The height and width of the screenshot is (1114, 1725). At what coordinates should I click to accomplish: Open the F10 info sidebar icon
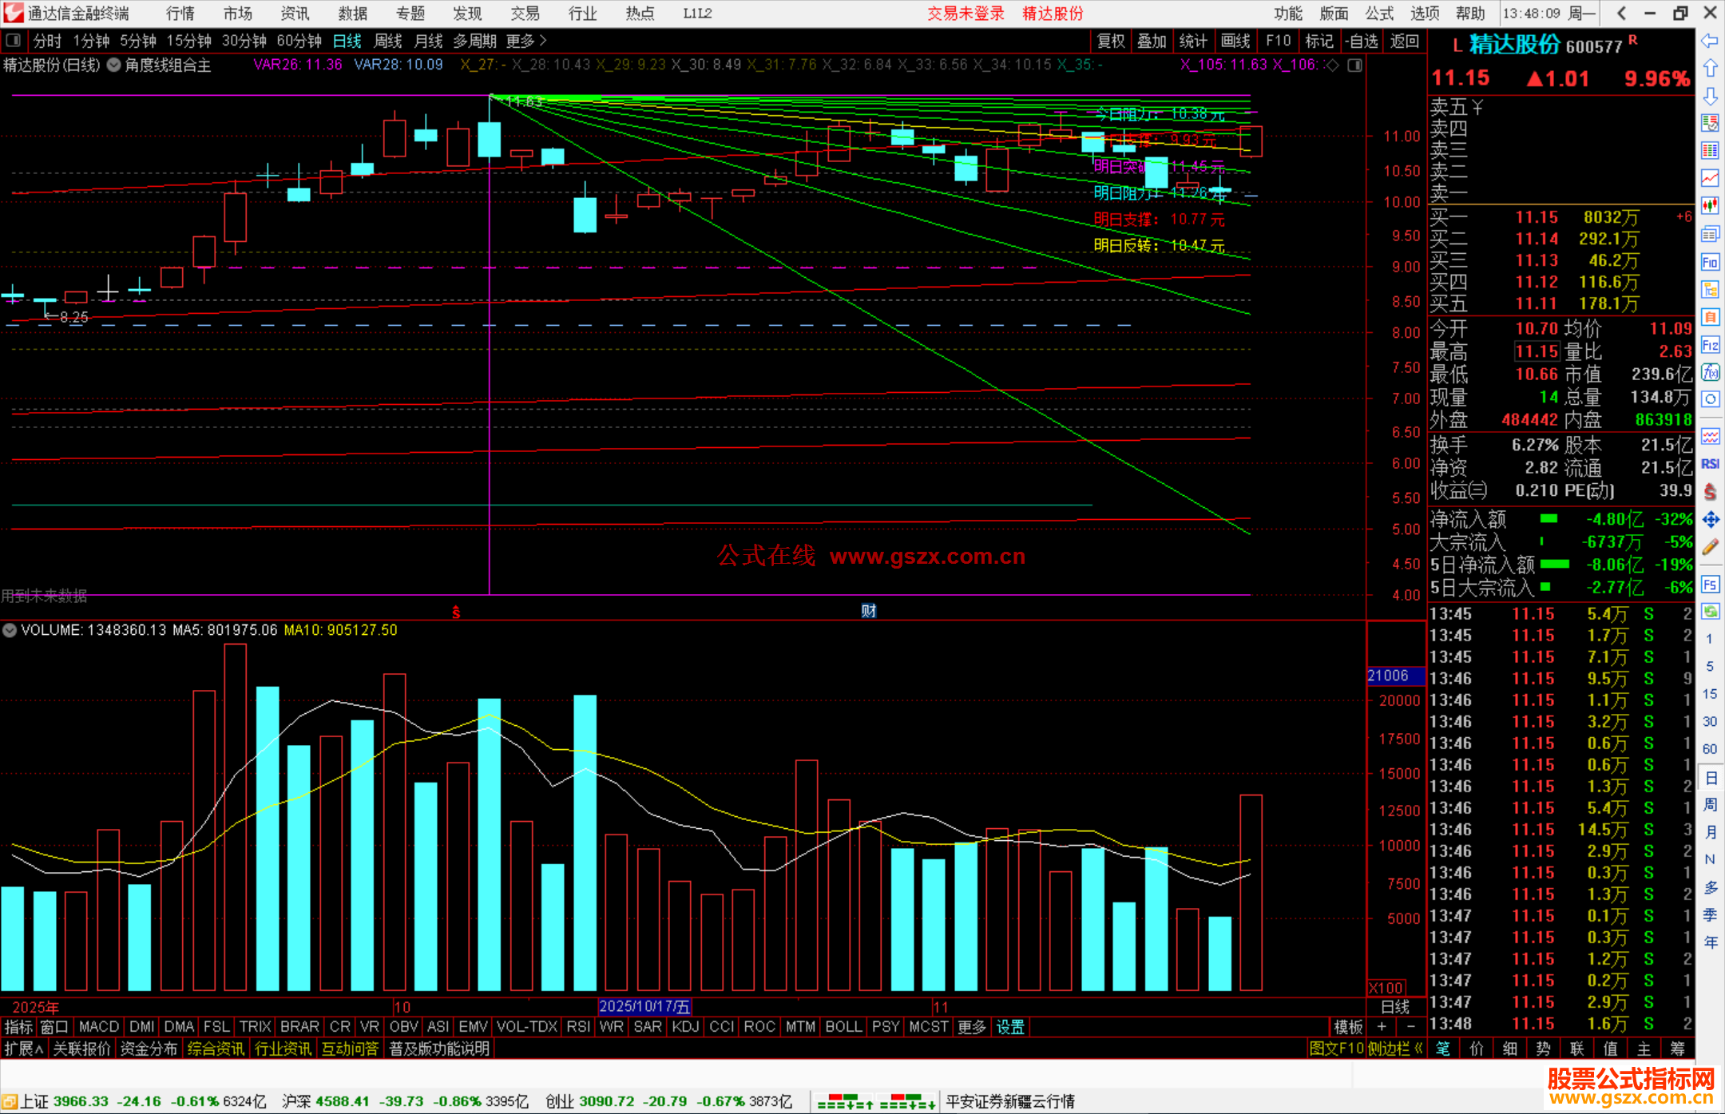[x=1710, y=262]
